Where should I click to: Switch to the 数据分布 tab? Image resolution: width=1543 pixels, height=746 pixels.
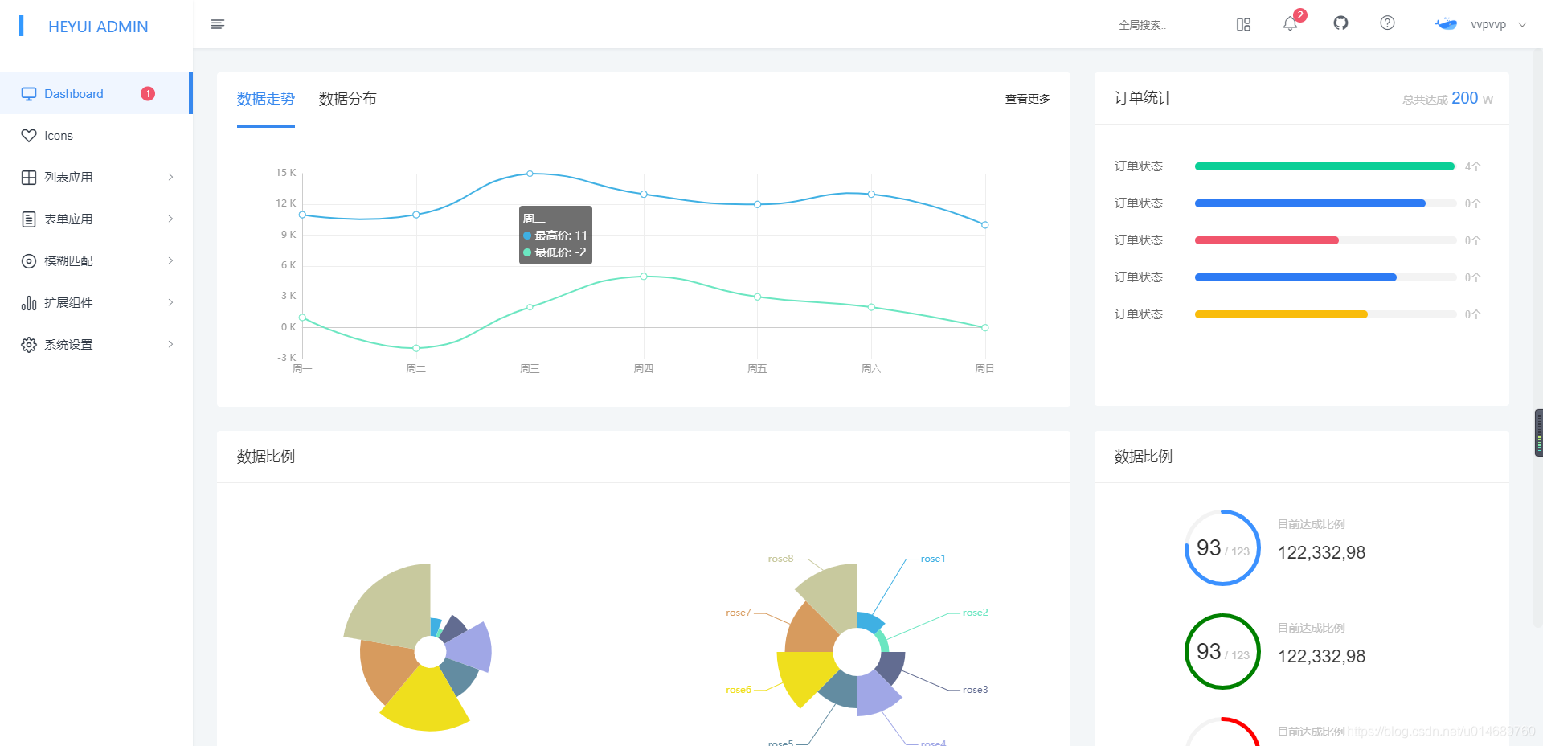click(x=347, y=99)
